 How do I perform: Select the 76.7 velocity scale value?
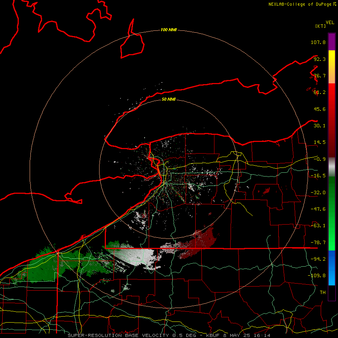click(x=320, y=75)
